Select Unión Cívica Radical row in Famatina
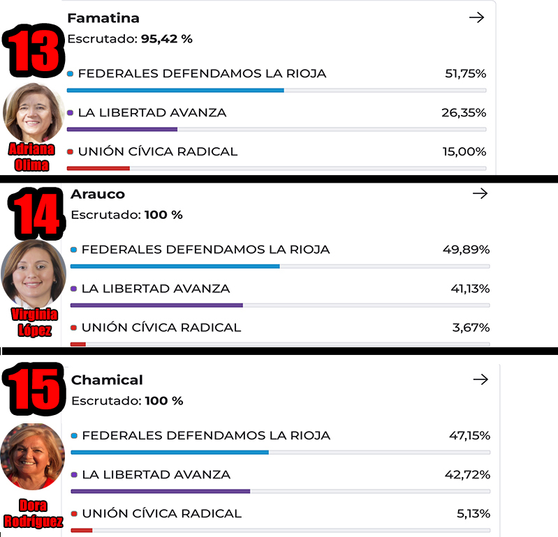The height and width of the screenshot is (537, 558). (x=158, y=151)
